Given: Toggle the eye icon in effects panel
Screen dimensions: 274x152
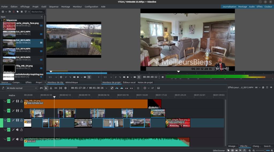Looking at the screenshot, I should coord(271,87).
